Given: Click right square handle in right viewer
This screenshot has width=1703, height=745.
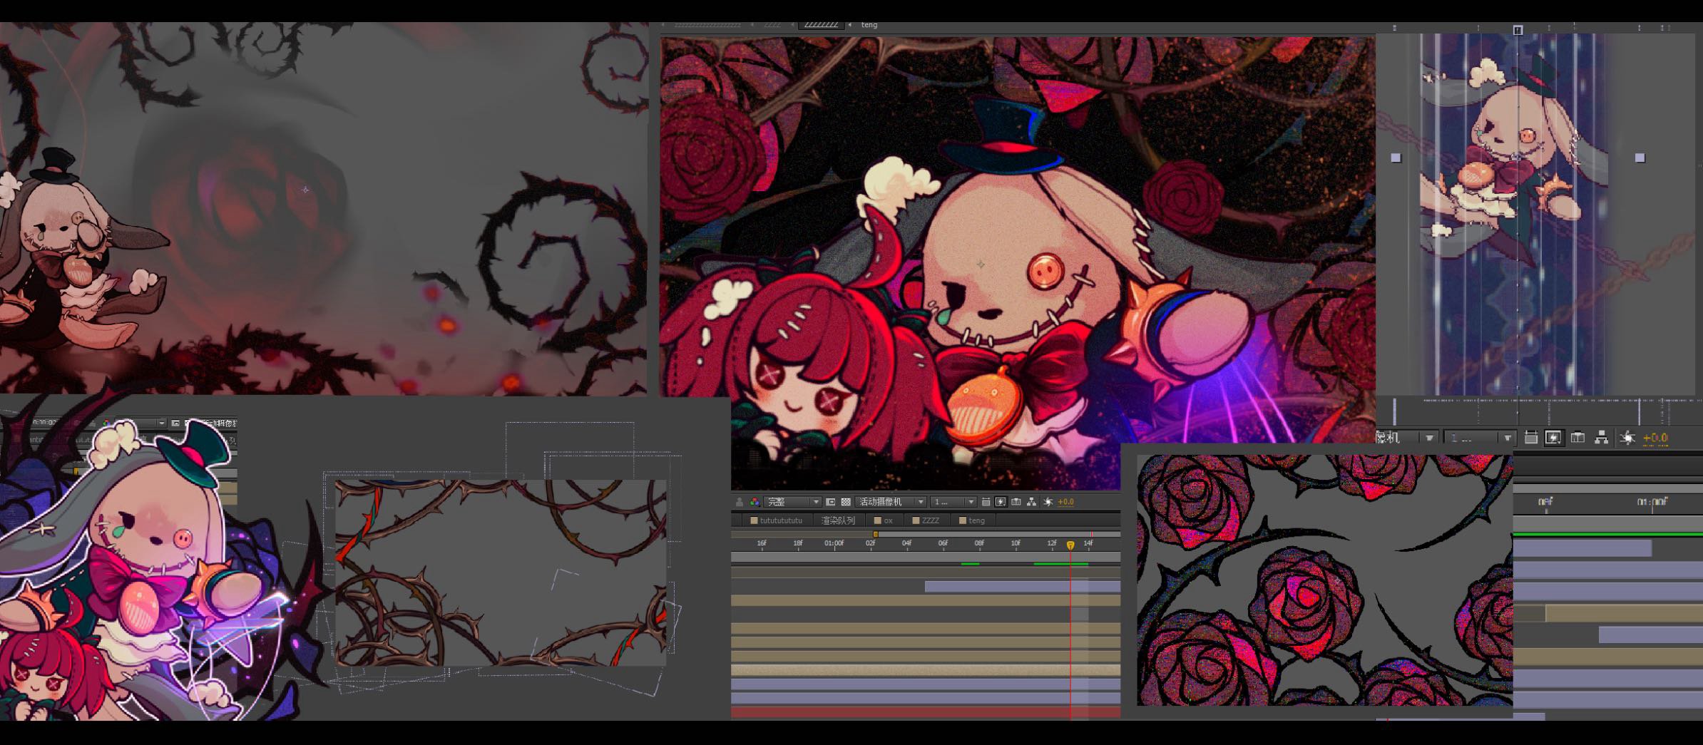Looking at the screenshot, I should (1640, 158).
